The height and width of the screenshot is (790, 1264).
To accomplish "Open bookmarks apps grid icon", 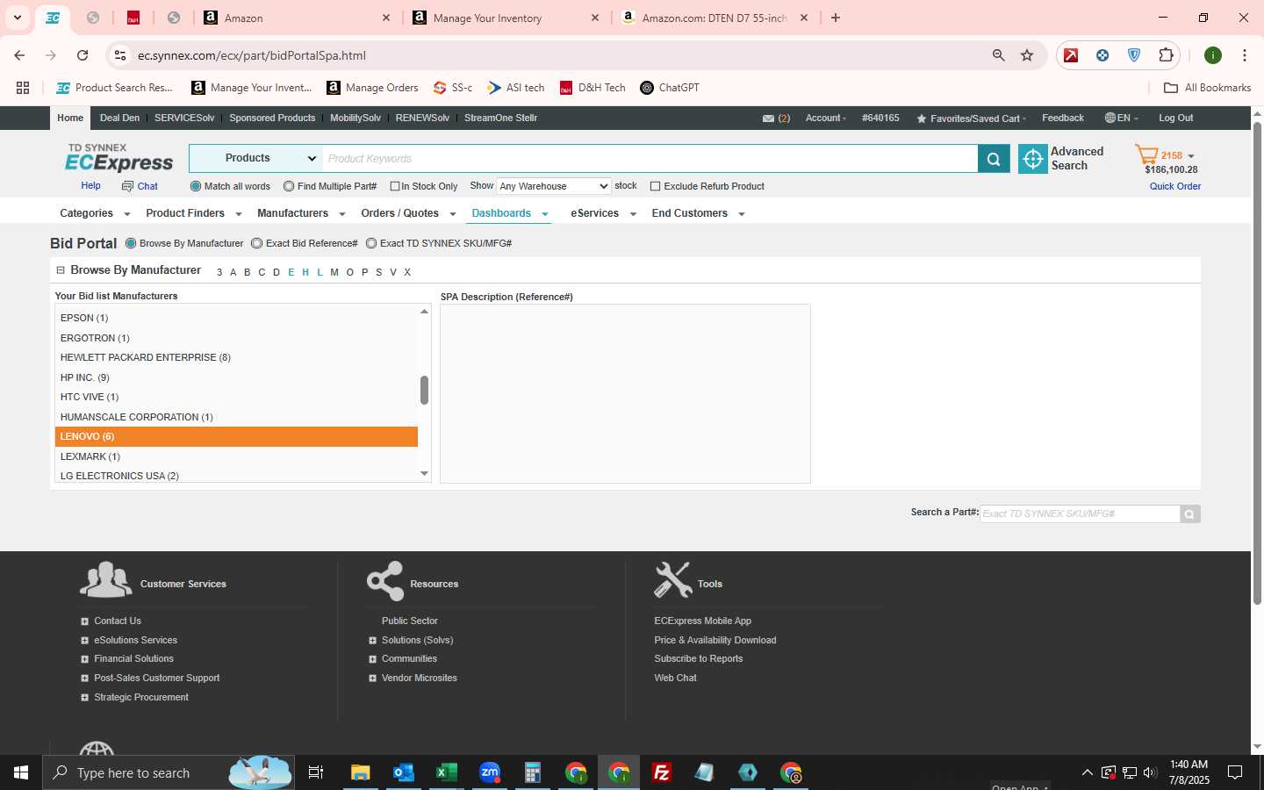I will [23, 88].
